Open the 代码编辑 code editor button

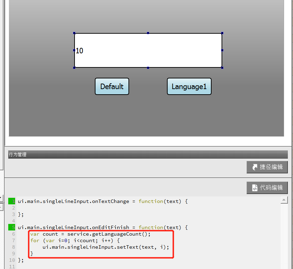point(267,188)
